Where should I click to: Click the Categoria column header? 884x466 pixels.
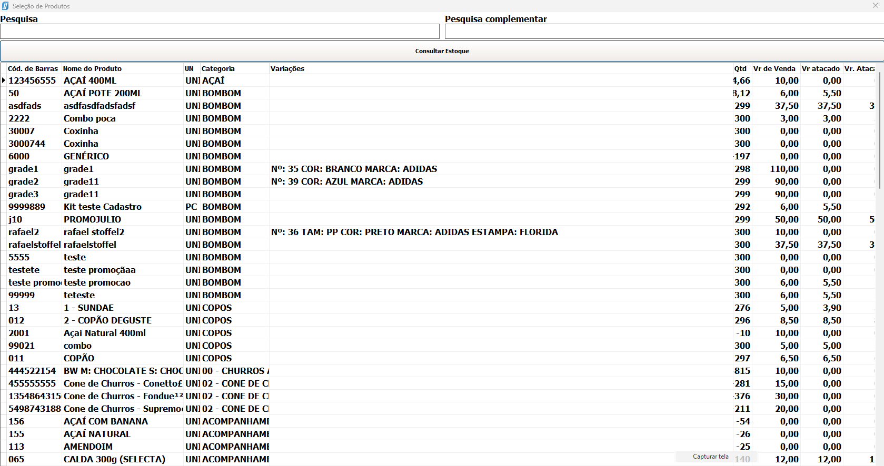click(218, 68)
